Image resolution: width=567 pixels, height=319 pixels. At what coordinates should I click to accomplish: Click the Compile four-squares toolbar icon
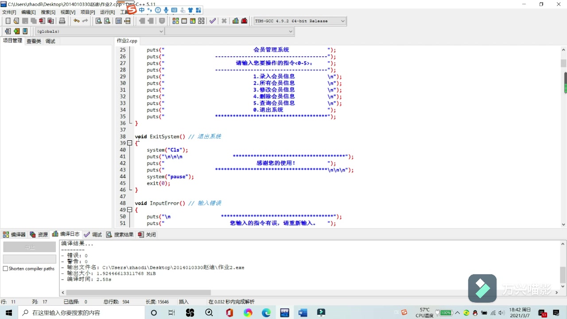[x=175, y=21]
